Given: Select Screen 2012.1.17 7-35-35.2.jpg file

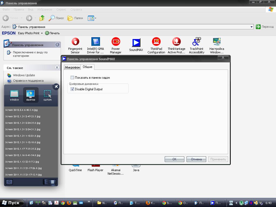Looking at the screenshot, I should tap(23, 149).
